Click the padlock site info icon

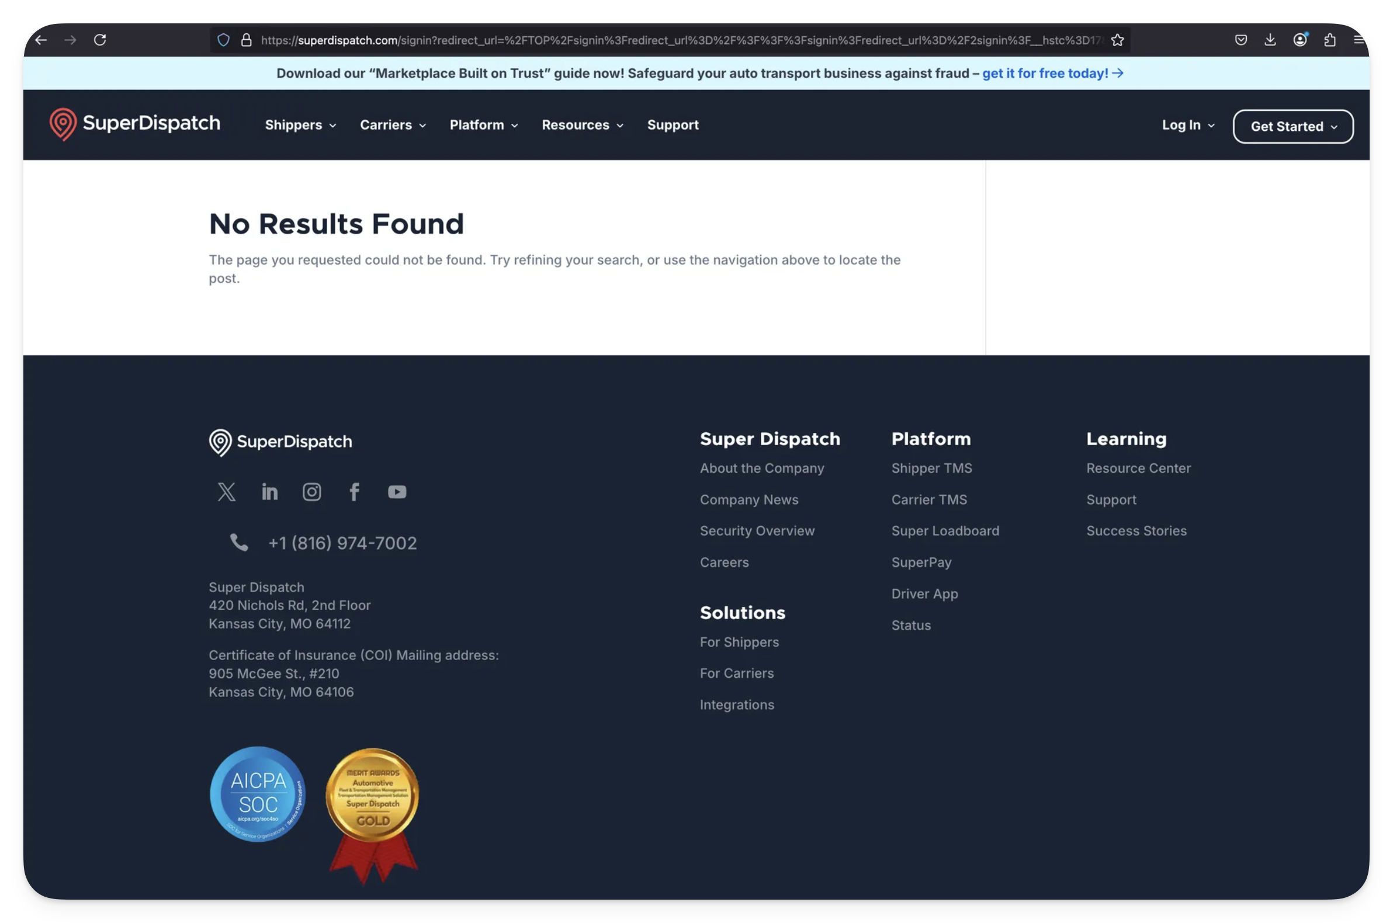[247, 40]
